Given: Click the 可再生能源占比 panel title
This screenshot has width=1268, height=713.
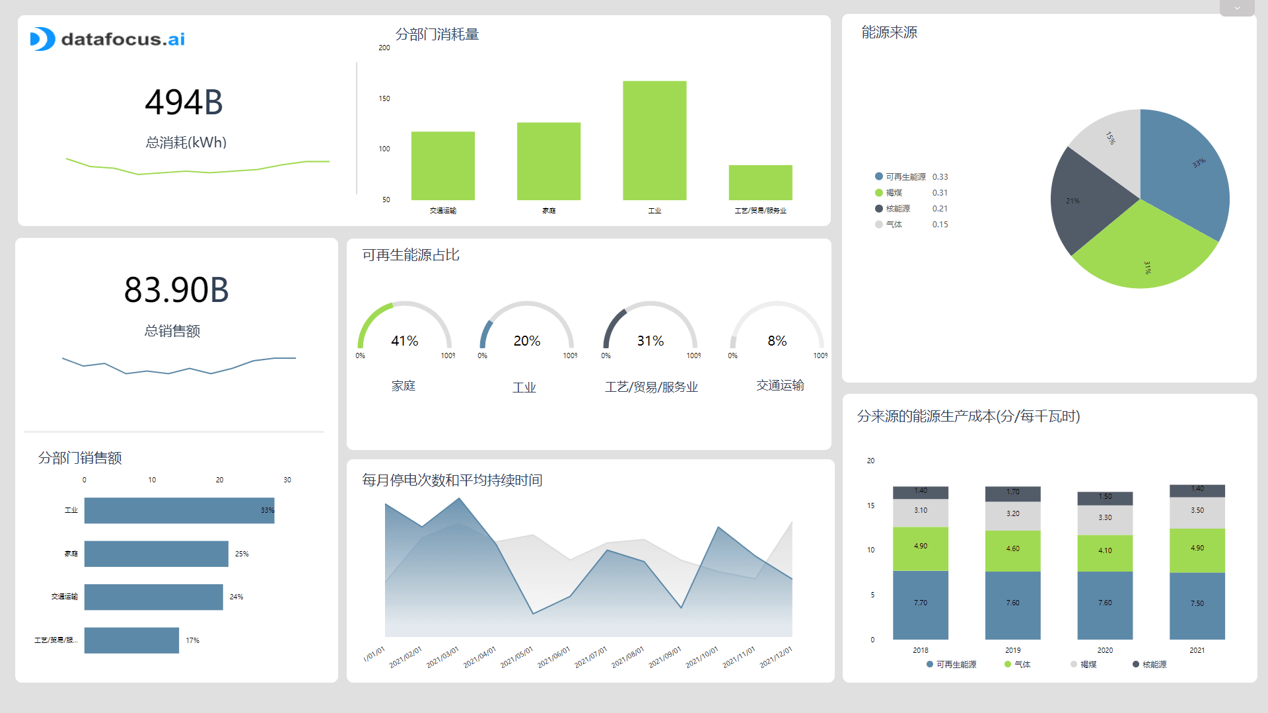Looking at the screenshot, I should point(411,255).
